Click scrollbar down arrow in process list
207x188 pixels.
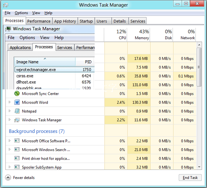tap(199, 167)
